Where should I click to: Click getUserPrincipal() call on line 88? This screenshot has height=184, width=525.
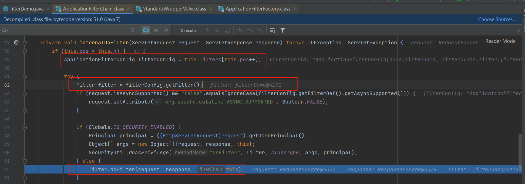[x=277, y=136]
